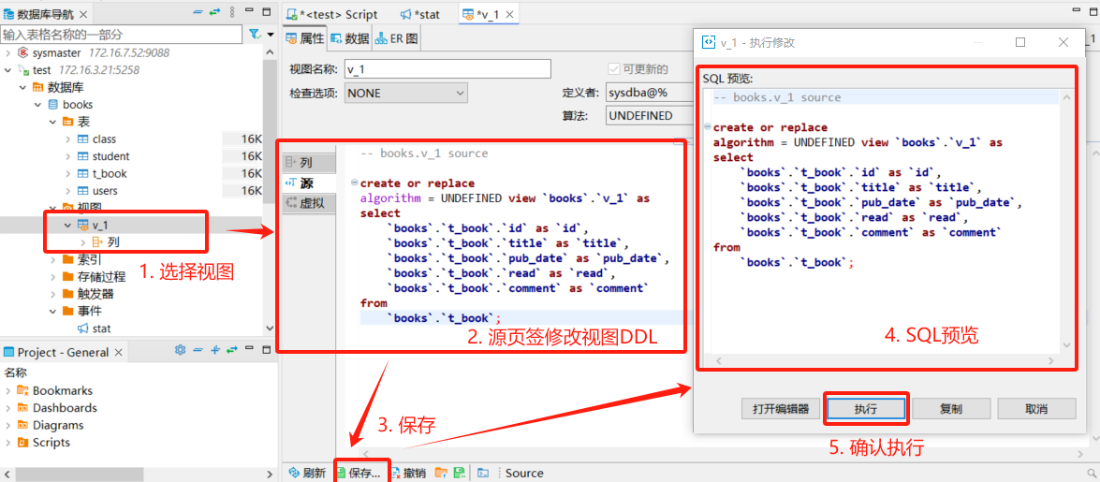Click the 撤销 revert icon in bottom toolbar
Screen dimensions: 1100x482
[397, 473]
